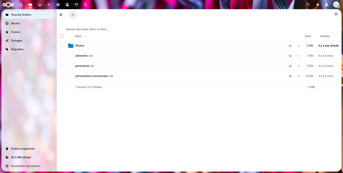This screenshot has height=173, width=343.
Task: Open the Activity app lightning icon
Action: (49, 5)
